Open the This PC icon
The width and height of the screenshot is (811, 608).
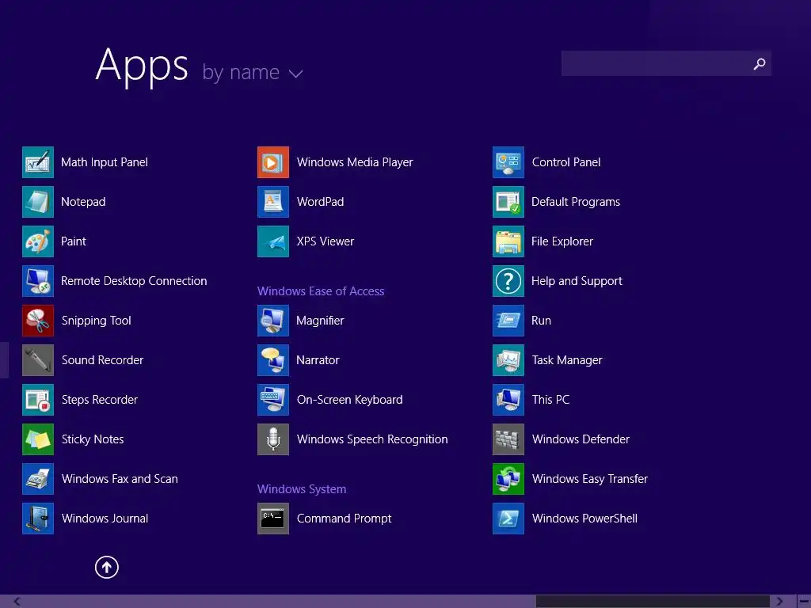pyautogui.click(x=508, y=400)
